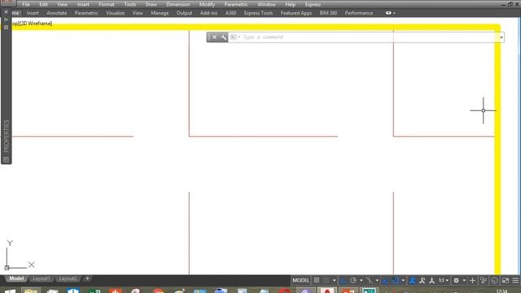The height and width of the screenshot is (293, 521).
Task: Switch to the Annotate ribbon tab
Action: pyautogui.click(x=56, y=13)
